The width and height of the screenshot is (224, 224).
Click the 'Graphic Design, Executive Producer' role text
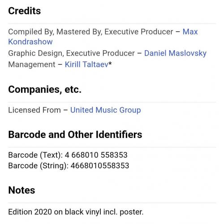coord(71,53)
